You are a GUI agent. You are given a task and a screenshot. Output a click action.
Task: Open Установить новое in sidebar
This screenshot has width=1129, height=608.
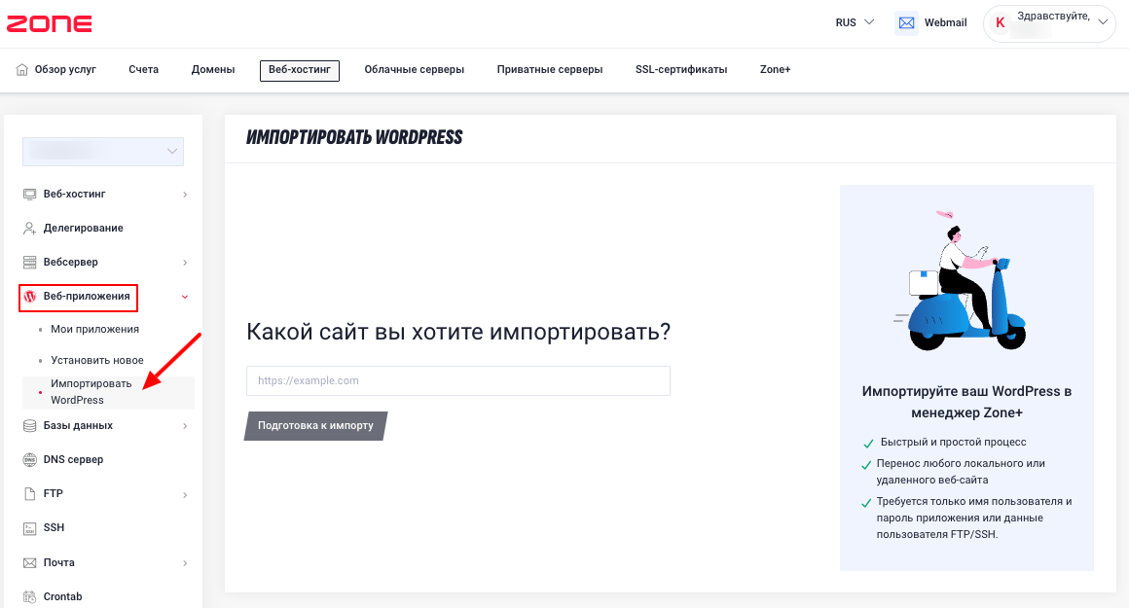[97, 361]
